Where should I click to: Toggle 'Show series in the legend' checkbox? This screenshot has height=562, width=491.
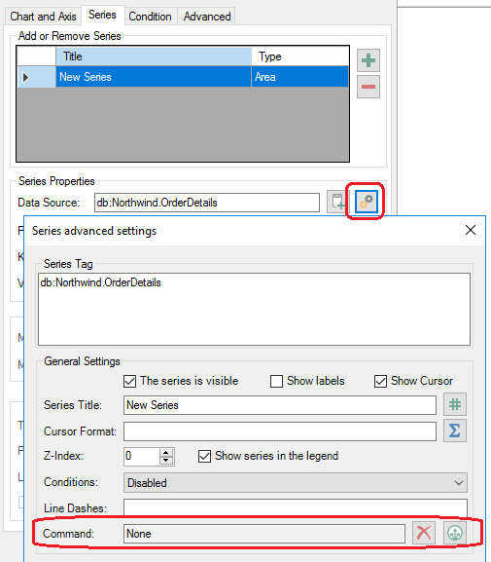tap(204, 456)
